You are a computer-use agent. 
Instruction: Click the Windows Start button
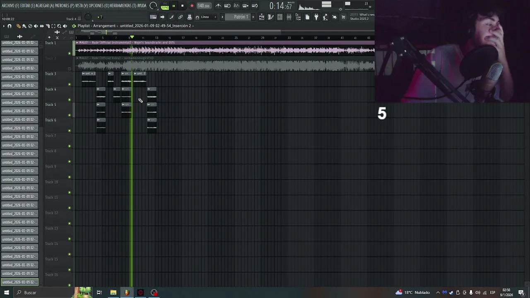6,293
